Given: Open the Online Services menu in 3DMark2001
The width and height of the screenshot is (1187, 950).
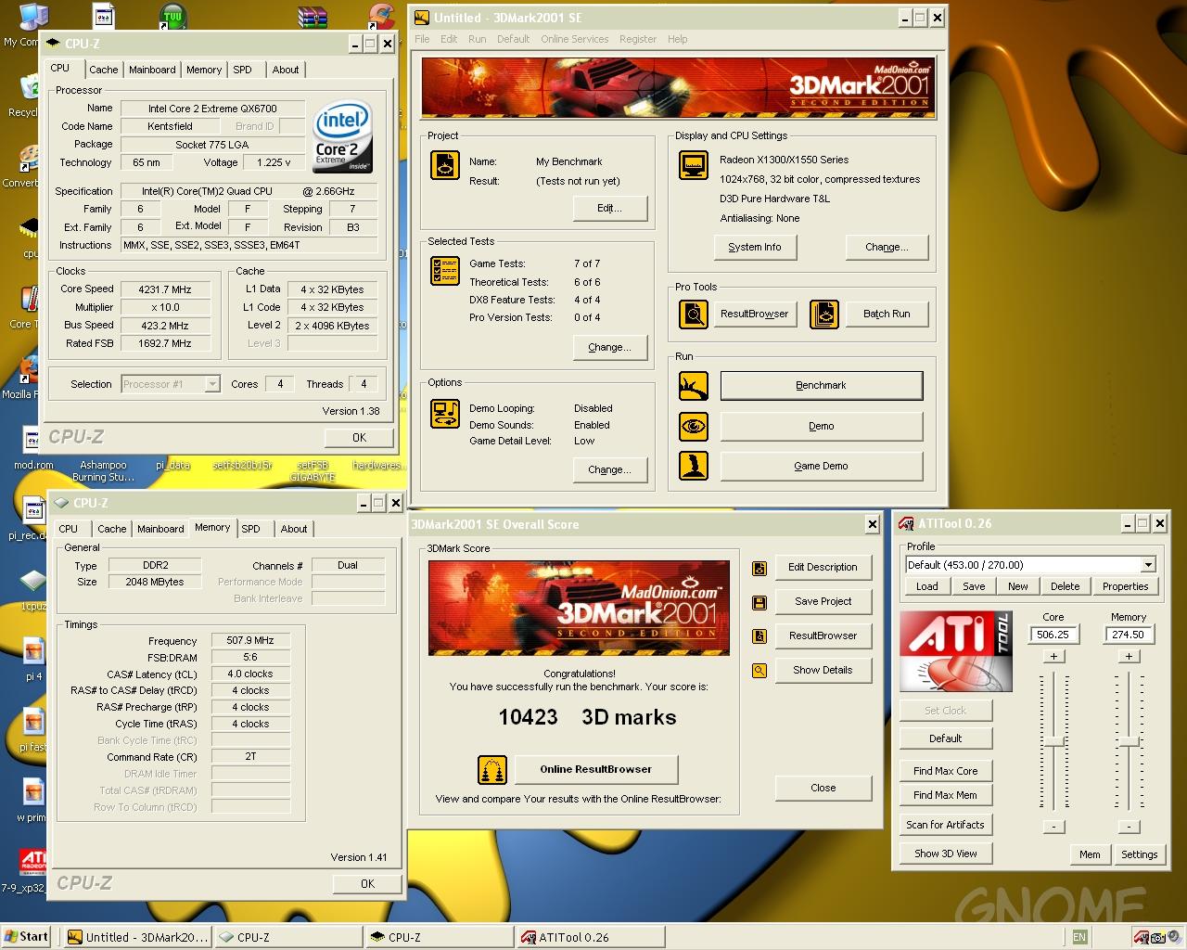Looking at the screenshot, I should (574, 39).
